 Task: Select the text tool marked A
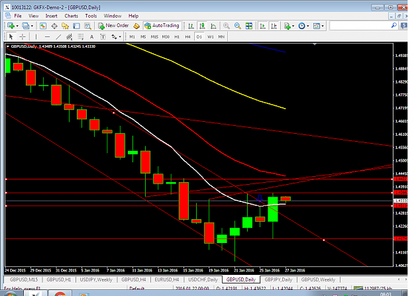91,36
